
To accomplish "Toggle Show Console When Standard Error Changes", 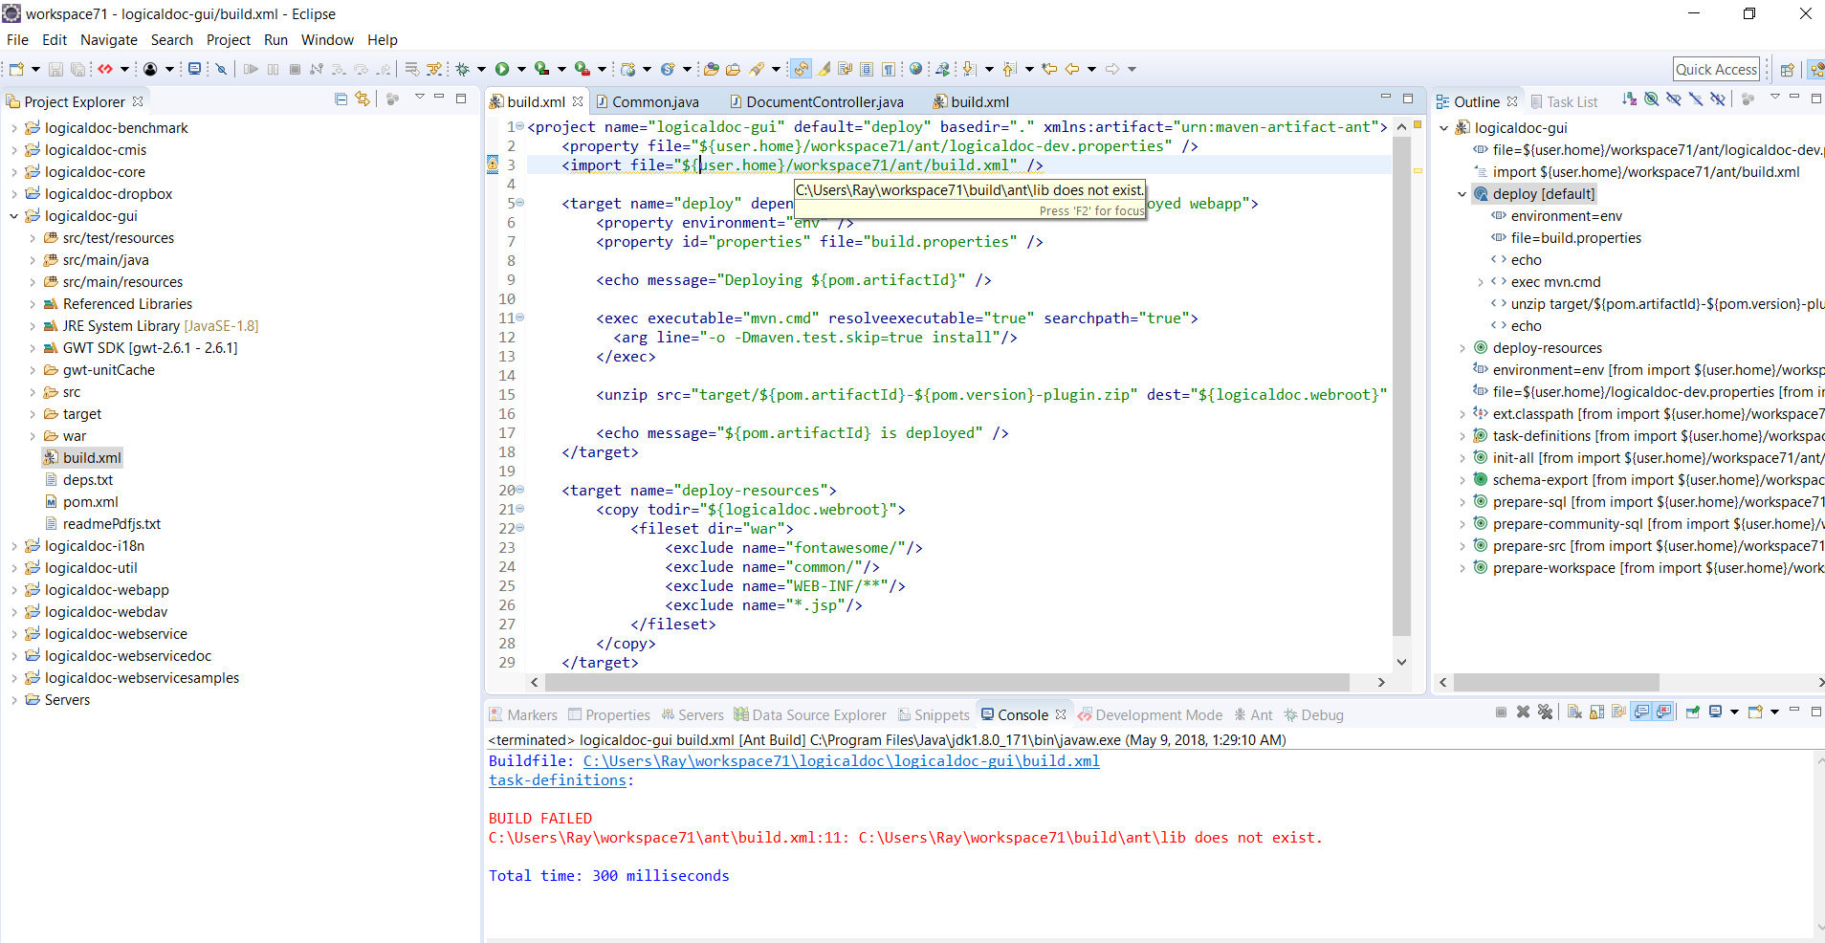I will [1663, 712].
